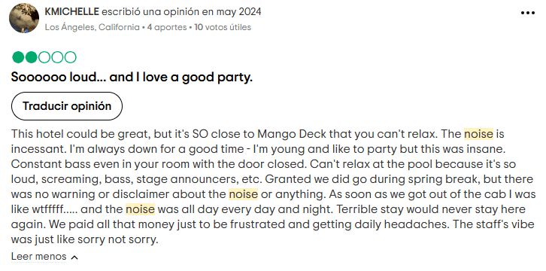Click the chevron next to Leer menos
Viewport: 546px width, 271px height.
coord(74,257)
